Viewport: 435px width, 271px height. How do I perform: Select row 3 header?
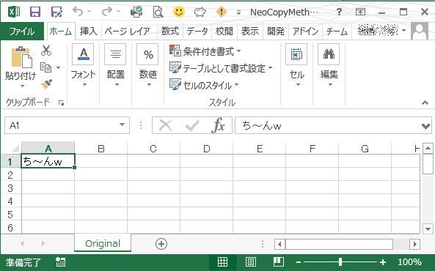pos(10,188)
